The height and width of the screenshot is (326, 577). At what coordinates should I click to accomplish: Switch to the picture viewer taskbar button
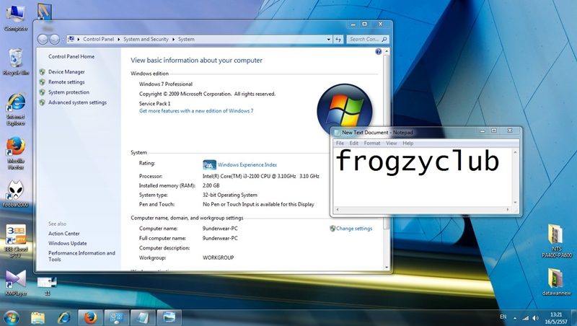pos(169,317)
